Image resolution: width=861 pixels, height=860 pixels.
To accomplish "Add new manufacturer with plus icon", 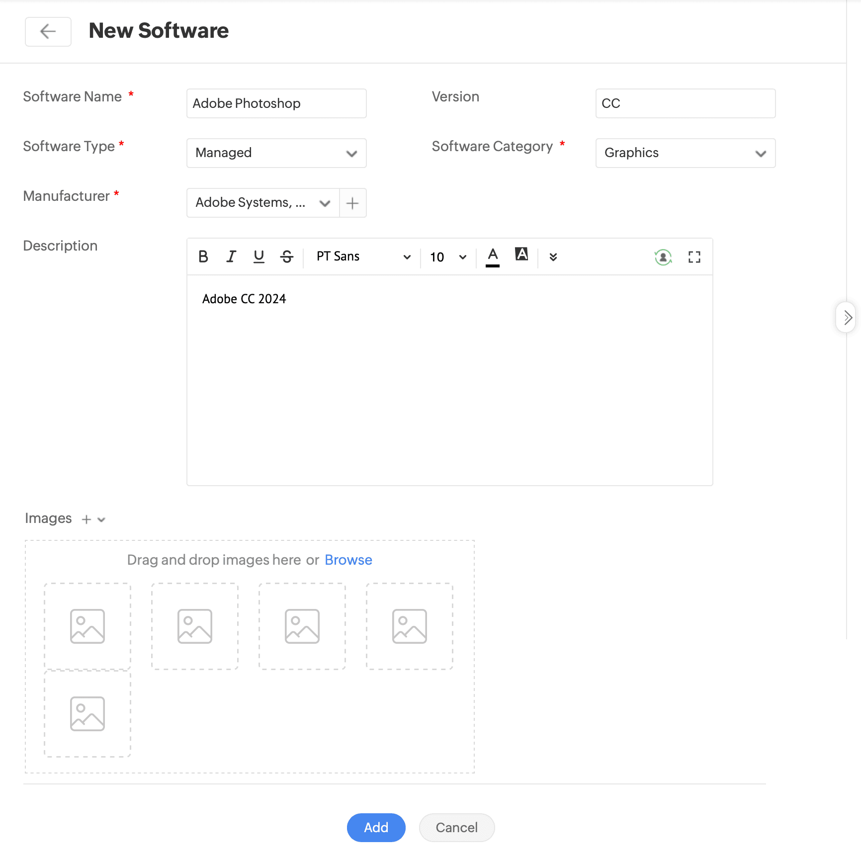I will click(352, 203).
